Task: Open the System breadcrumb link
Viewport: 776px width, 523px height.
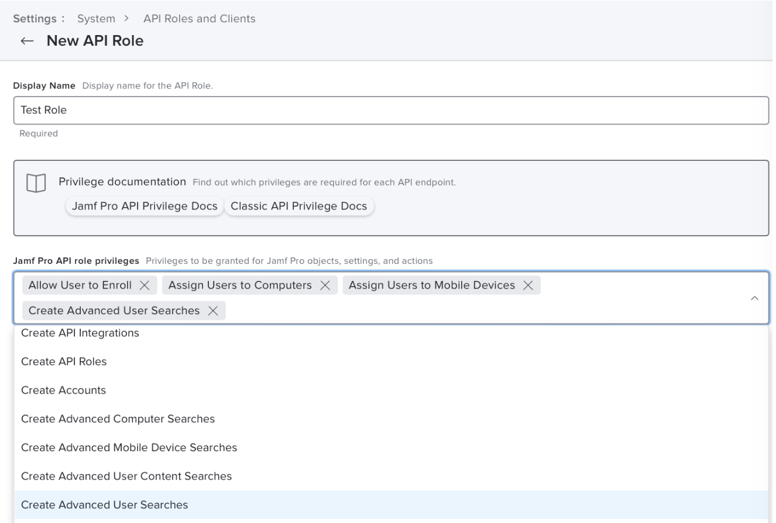Action: (x=97, y=19)
